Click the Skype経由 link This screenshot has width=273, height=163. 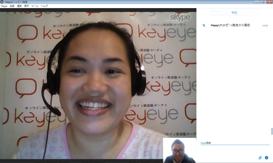tap(206, 143)
